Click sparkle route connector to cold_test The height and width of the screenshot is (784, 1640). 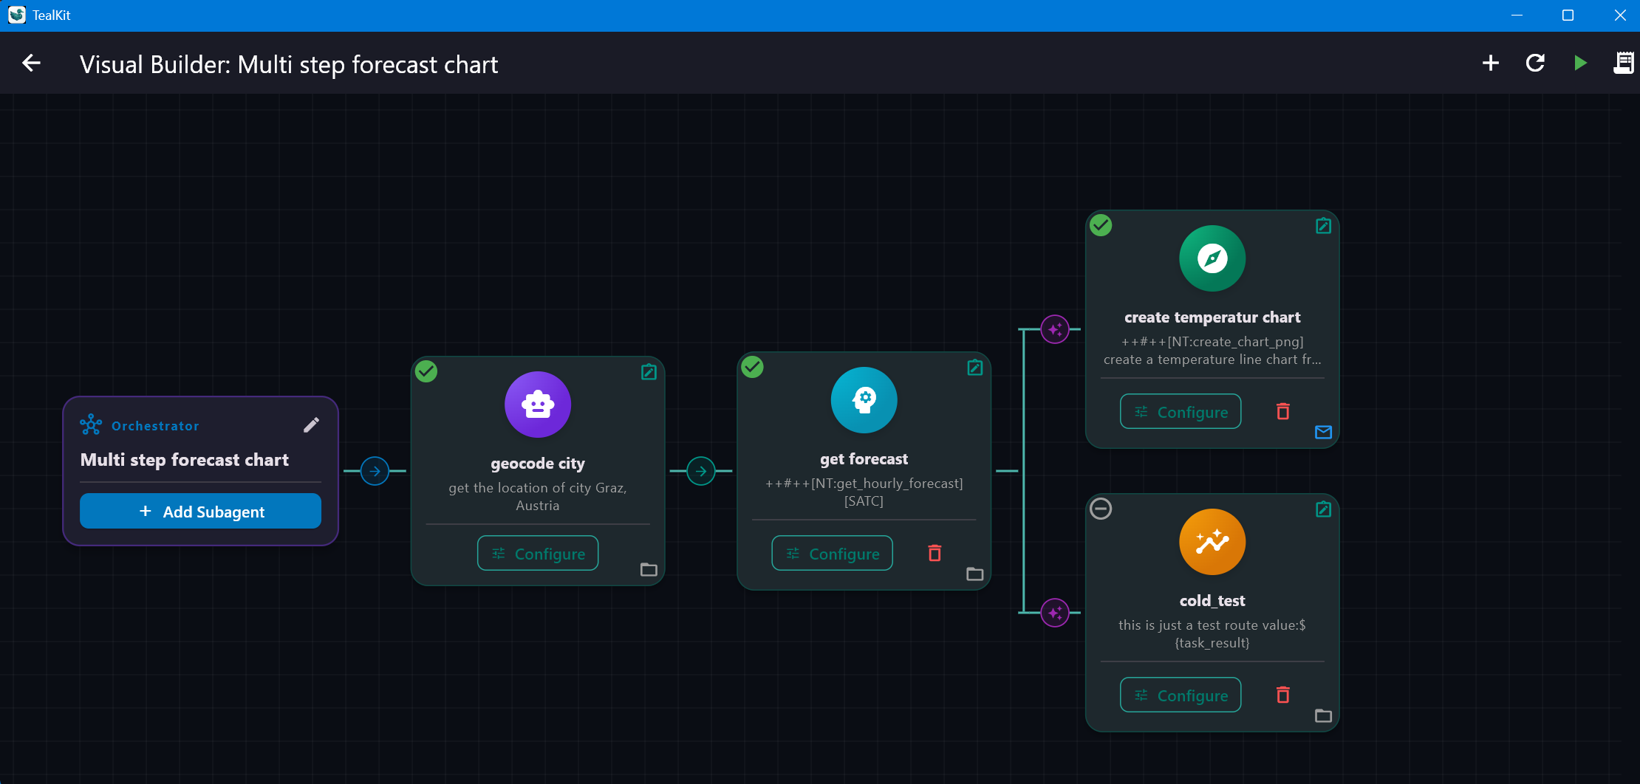coord(1055,613)
